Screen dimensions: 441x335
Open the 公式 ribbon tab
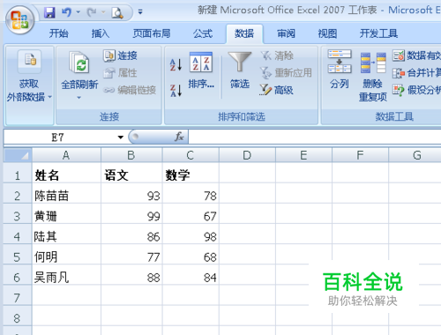coord(203,33)
